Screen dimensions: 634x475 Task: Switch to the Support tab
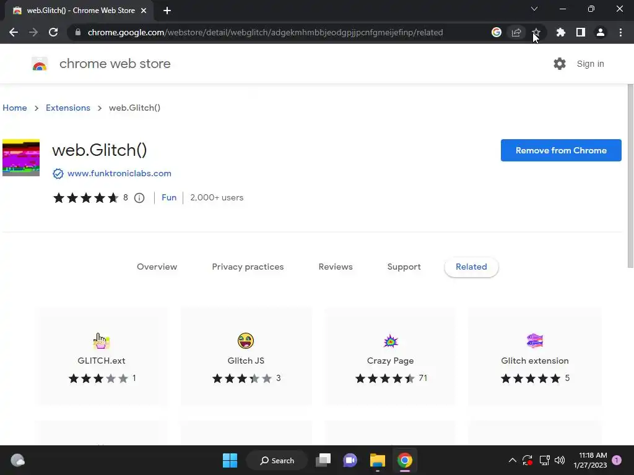pyautogui.click(x=404, y=267)
